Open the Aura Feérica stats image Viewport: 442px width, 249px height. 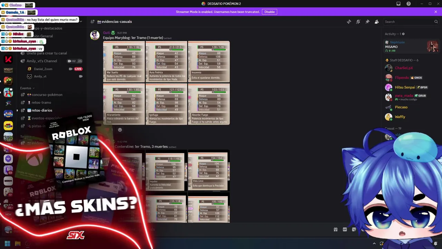[166, 62]
